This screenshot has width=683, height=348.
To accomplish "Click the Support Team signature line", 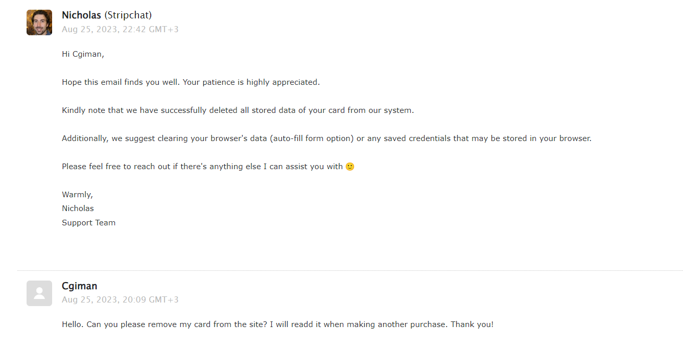I will point(89,223).
